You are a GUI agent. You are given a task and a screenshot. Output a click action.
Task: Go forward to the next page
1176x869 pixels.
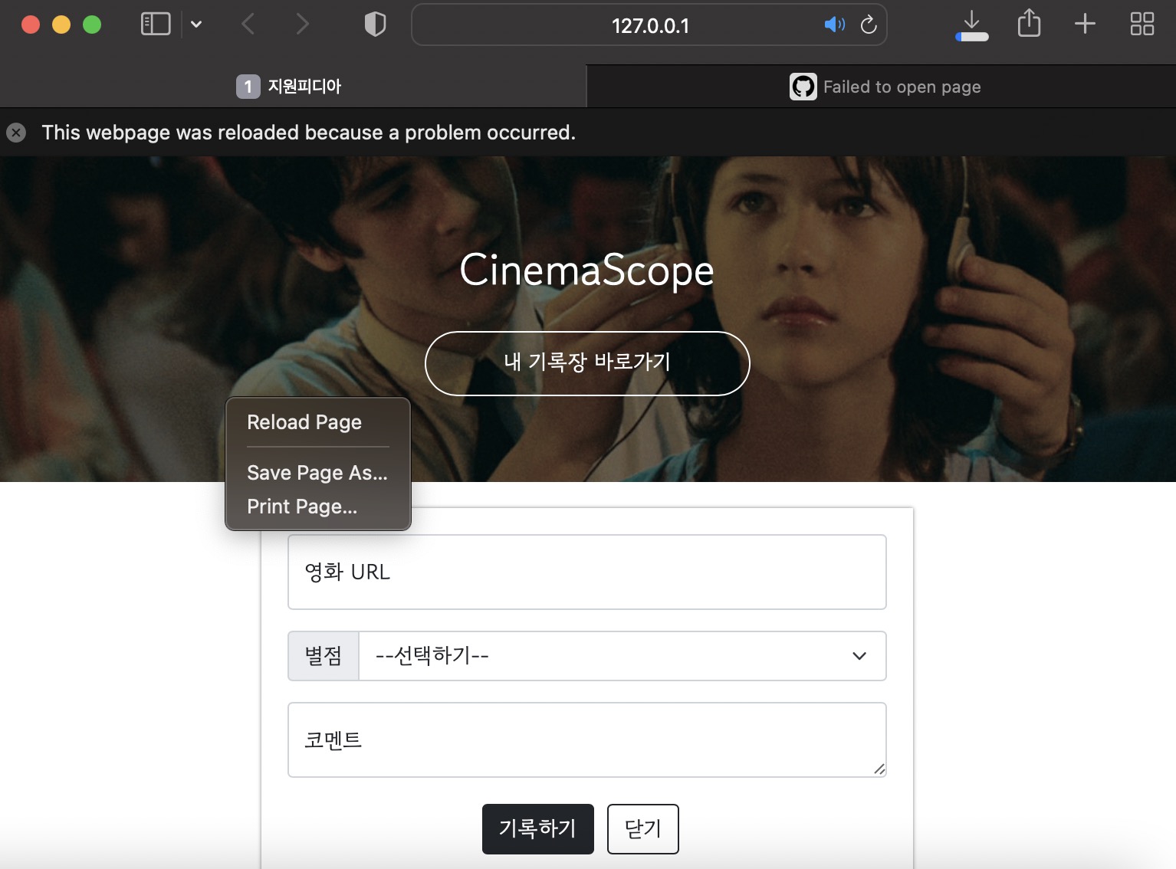303,25
